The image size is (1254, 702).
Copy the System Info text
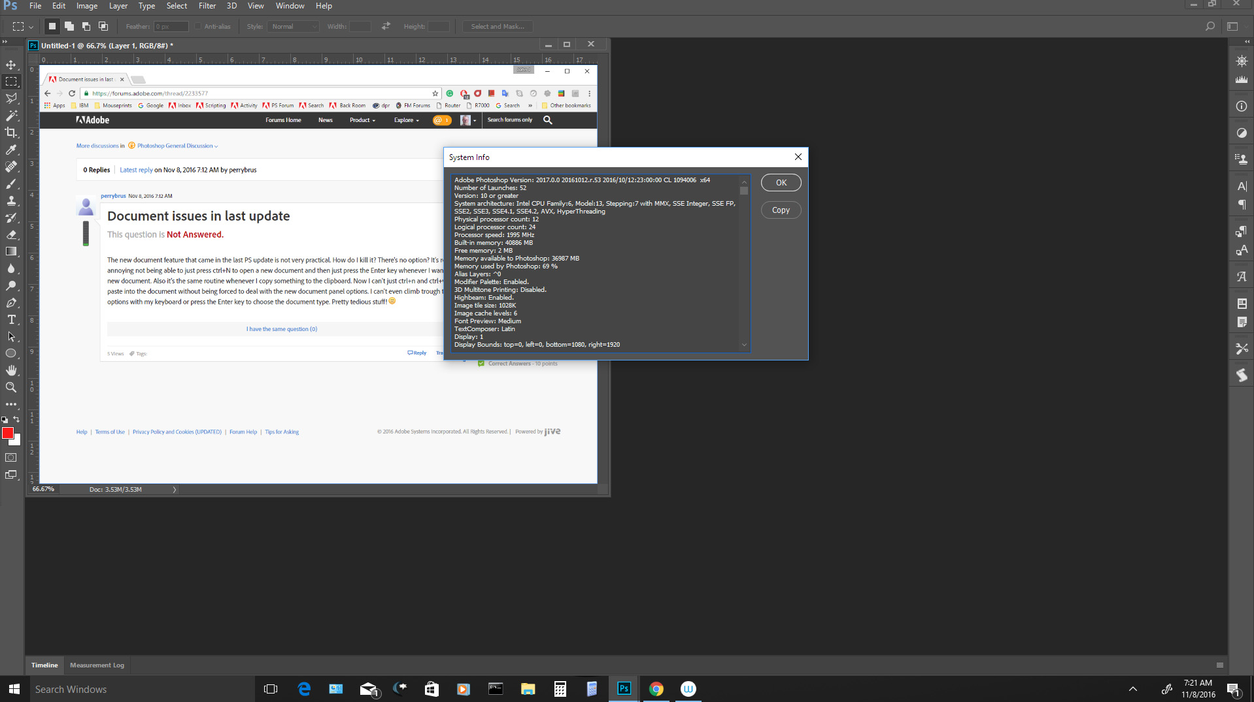tap(781, 210)
